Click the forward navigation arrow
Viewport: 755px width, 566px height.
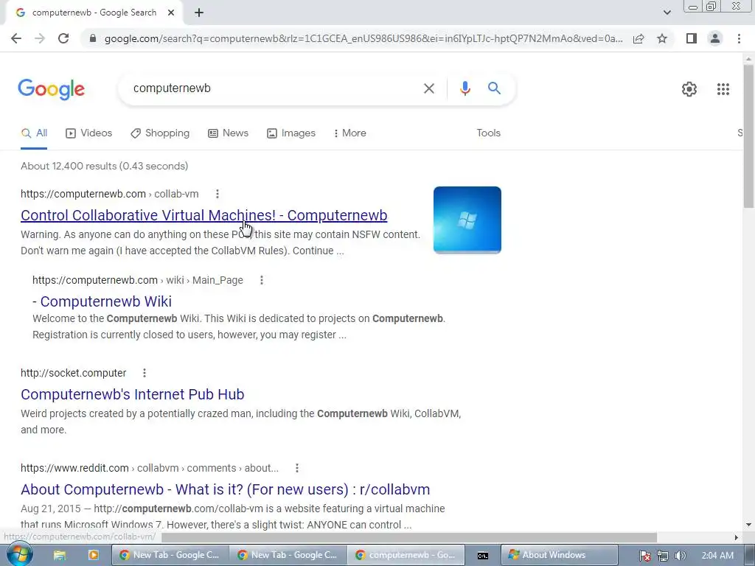click(40, 38)
